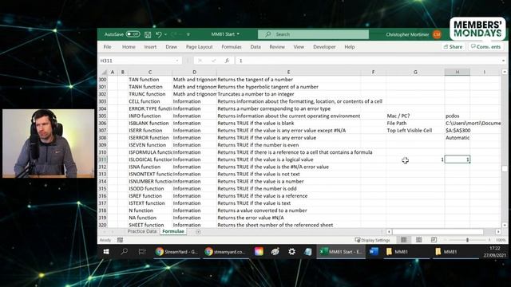511x287 pixels.
Task: Open Customize Quick Access Toolbar dropdown
Action: pos(188,34)
